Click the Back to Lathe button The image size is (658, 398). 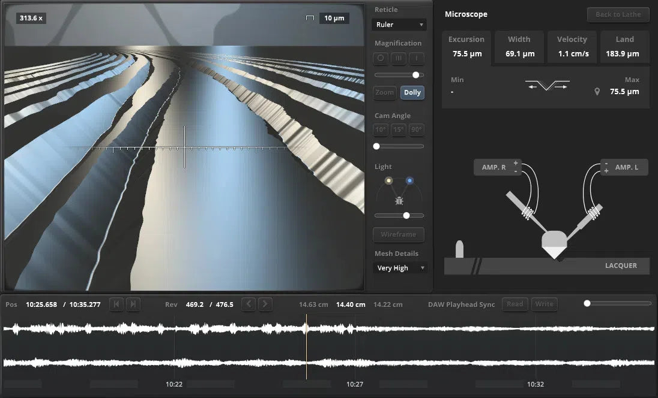[x=618, y=14]
